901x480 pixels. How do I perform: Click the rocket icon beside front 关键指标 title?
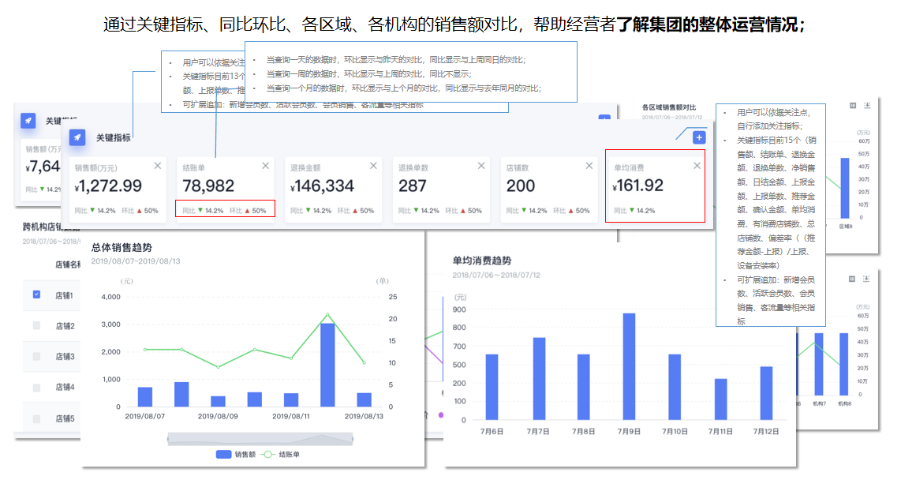[77, 137]
